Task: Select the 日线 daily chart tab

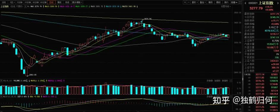Action: click(51, 2)
